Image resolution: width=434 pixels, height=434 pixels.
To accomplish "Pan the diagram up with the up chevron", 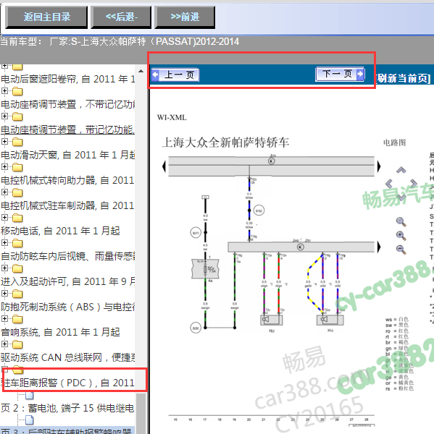I will [401, 170].
